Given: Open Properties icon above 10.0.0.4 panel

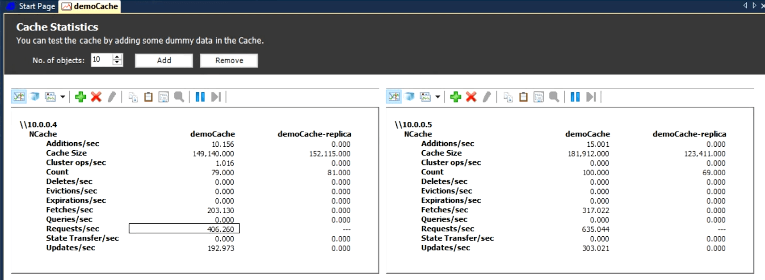Looking at the screenshot, I should 164,97.
